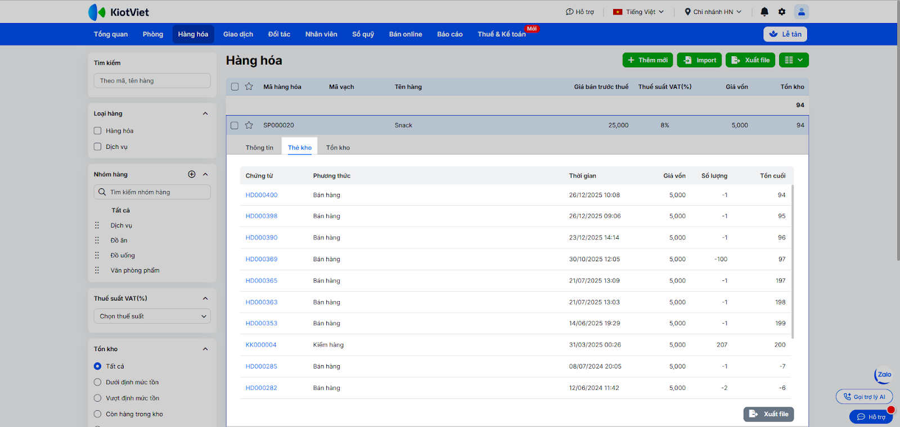Click the notification bell icon
Image resolution: width=900 pixels, height=427 pixels.
764,12
